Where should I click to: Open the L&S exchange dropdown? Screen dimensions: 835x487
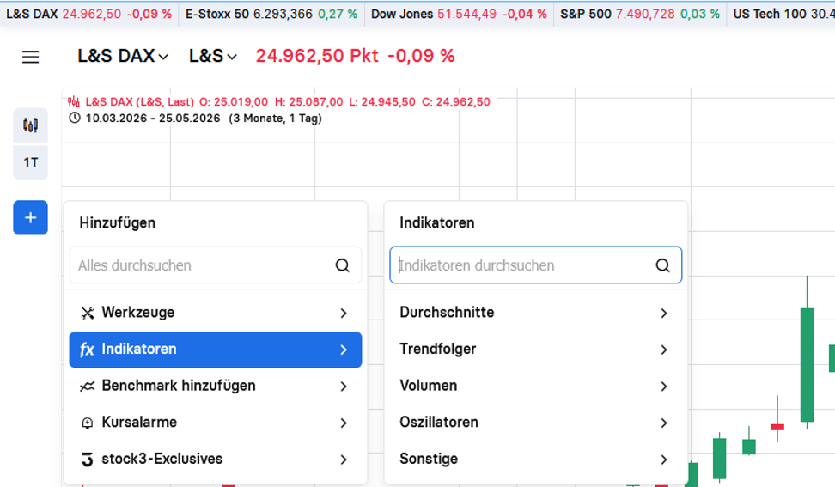213,56
